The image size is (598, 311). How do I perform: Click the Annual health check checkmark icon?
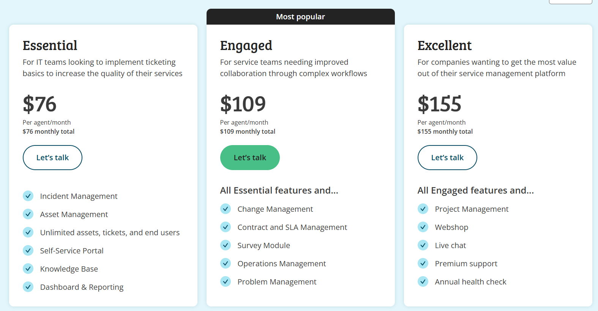tap(423, 281)
